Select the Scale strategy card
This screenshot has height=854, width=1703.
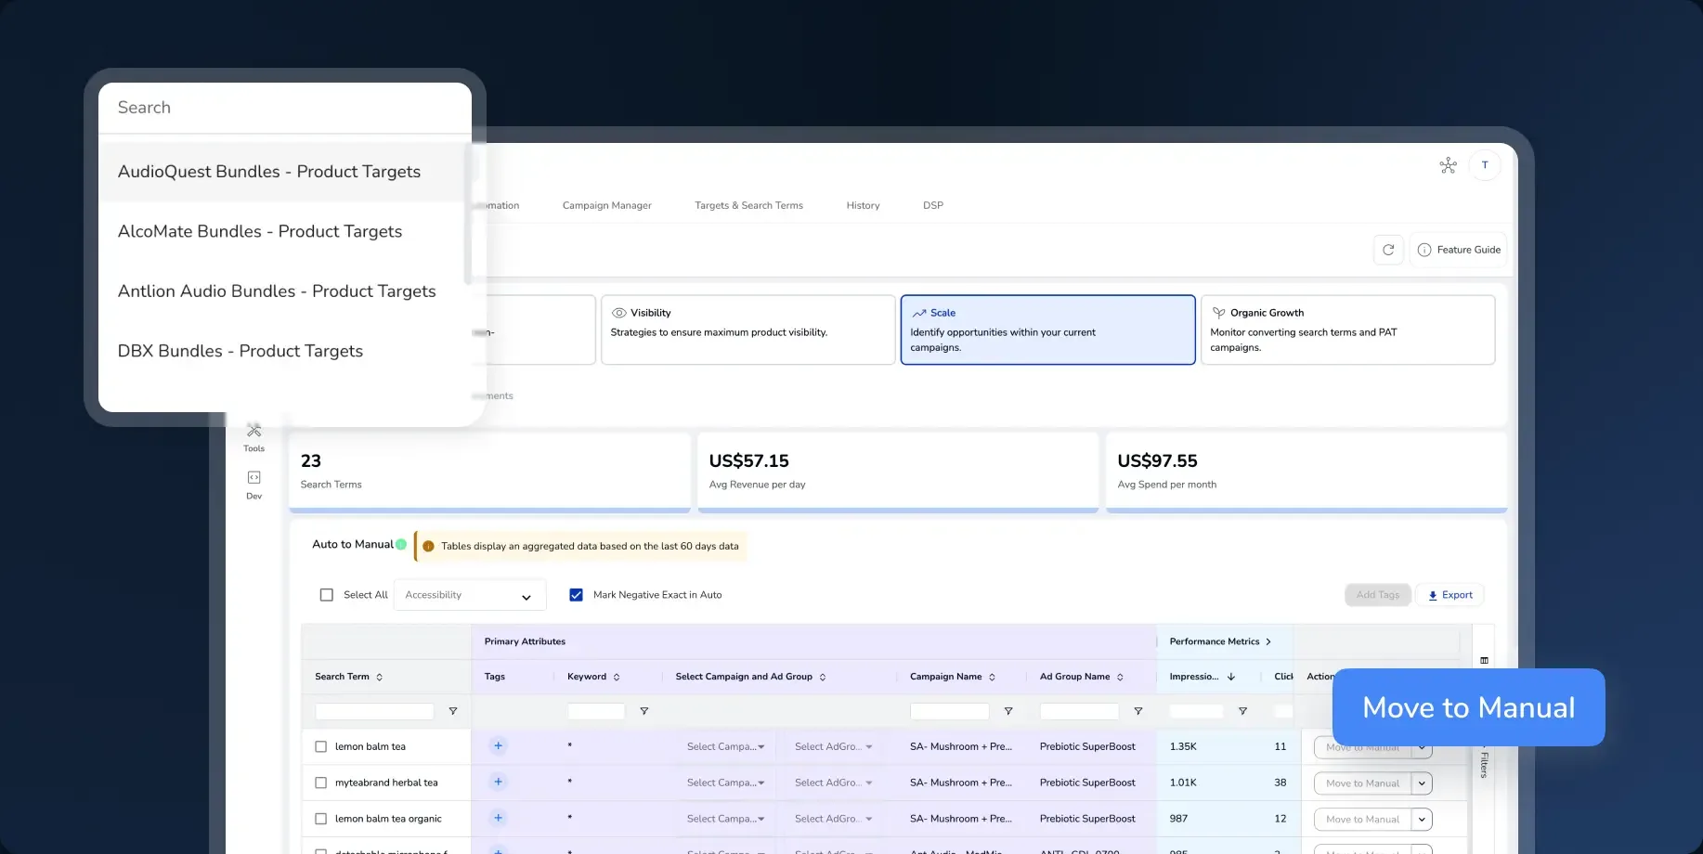click(x=1047, y=330)
